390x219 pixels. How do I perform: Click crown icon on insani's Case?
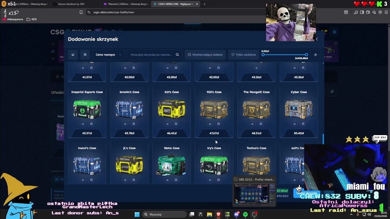pos(83,180)
